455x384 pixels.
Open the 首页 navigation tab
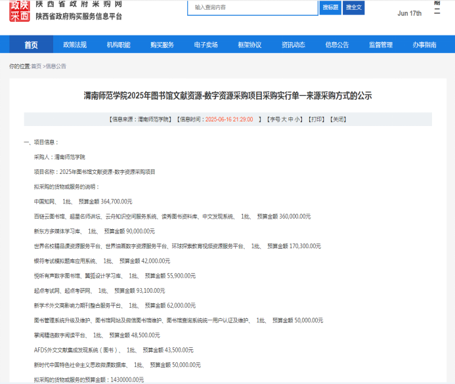[31, 45]
